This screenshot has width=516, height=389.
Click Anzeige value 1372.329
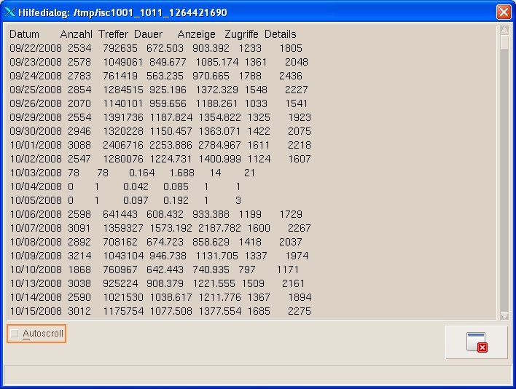[x=216, y=90]
